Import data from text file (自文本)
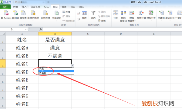 coord(23,15)
